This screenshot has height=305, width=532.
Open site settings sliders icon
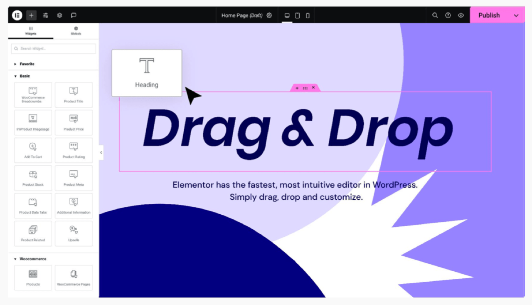(x=46, y=15)
